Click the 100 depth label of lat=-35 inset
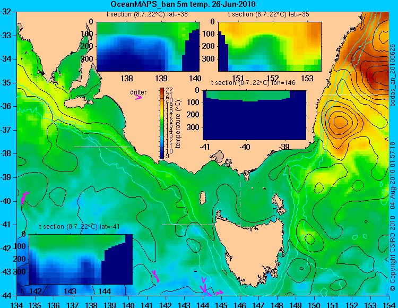Viewport: 398px width, 308px height. (x=209, y=33)
